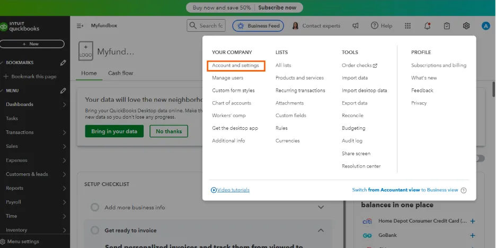Open the apps grid icon

pyautogui.click(x=408, y=26)
